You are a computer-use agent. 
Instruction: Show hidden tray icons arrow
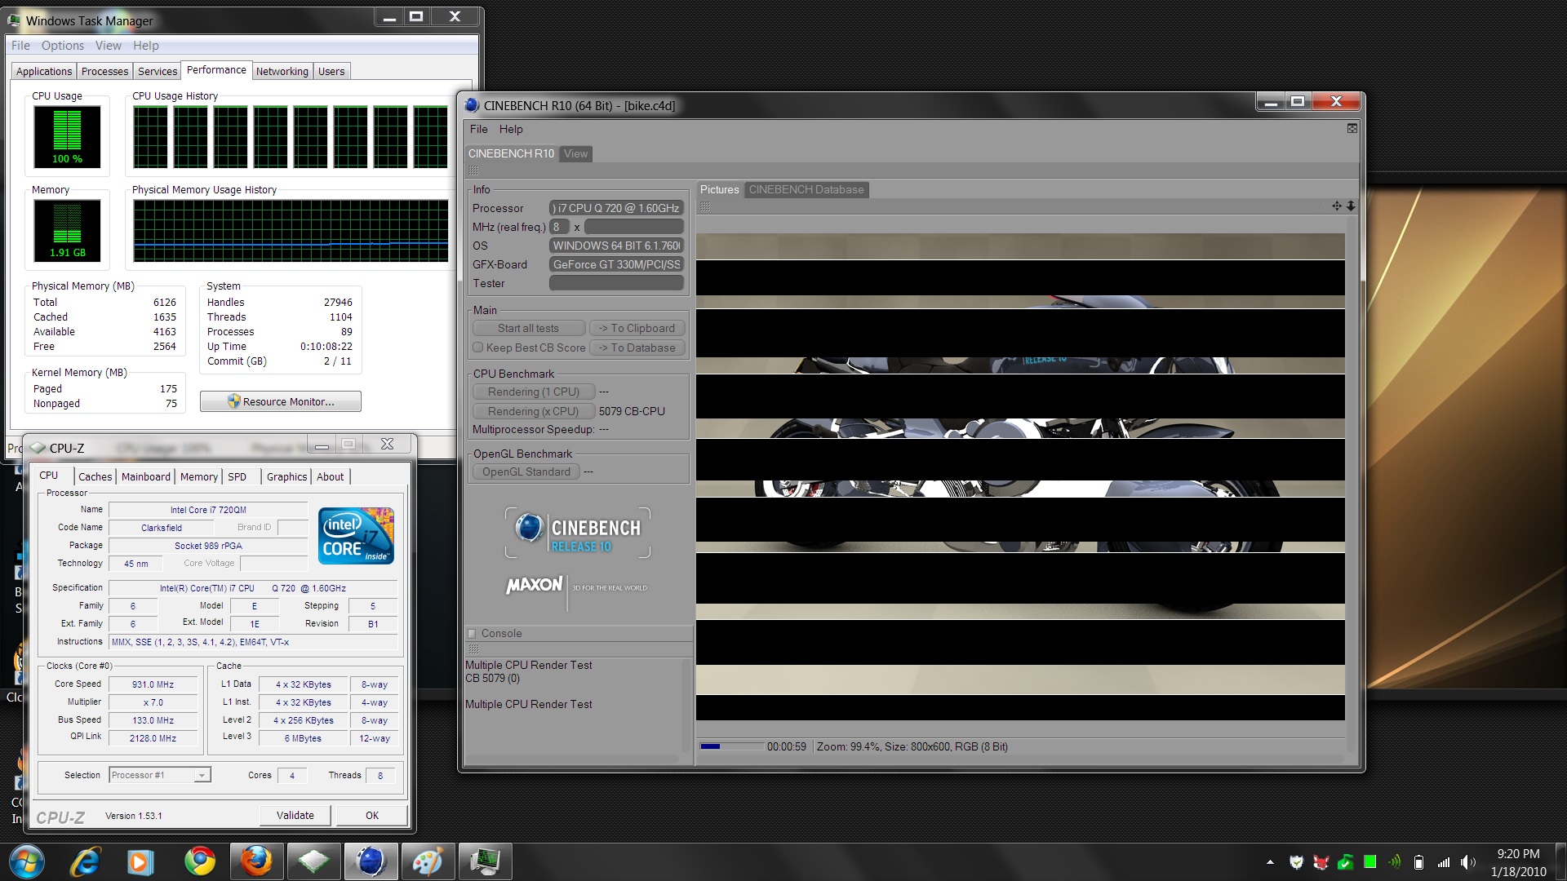click(1270, 862)
